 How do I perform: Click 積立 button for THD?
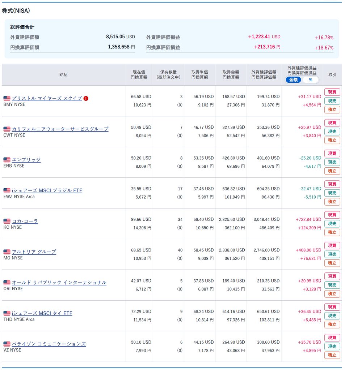point(332,324)
